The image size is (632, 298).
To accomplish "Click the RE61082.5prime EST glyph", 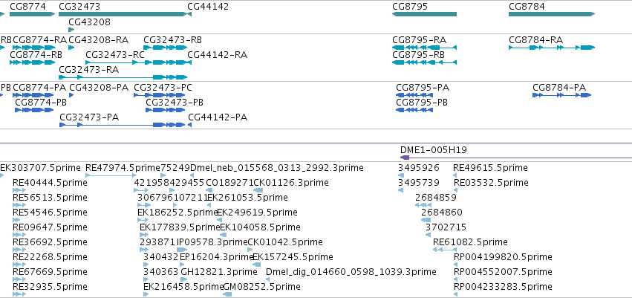I will tap(445, 250).
